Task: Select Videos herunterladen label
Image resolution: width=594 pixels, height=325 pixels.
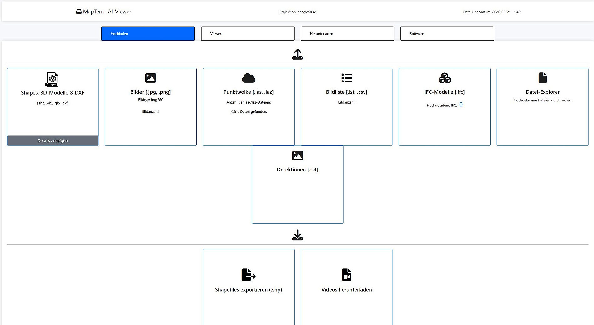Action: [x=347, y=290]
